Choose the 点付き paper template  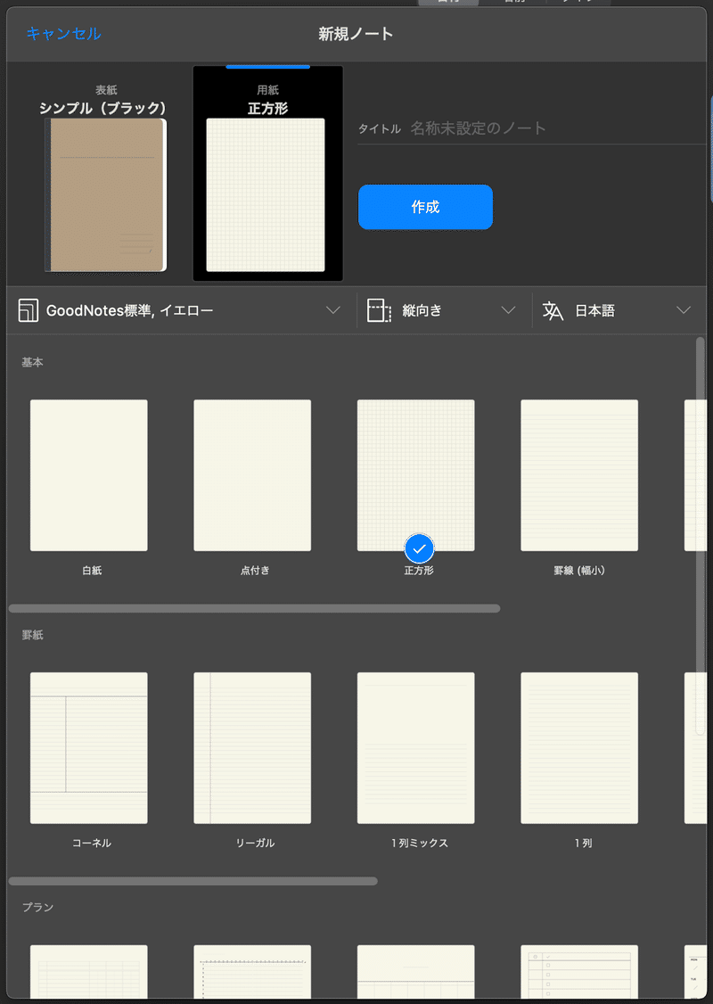tap(252, 475)
